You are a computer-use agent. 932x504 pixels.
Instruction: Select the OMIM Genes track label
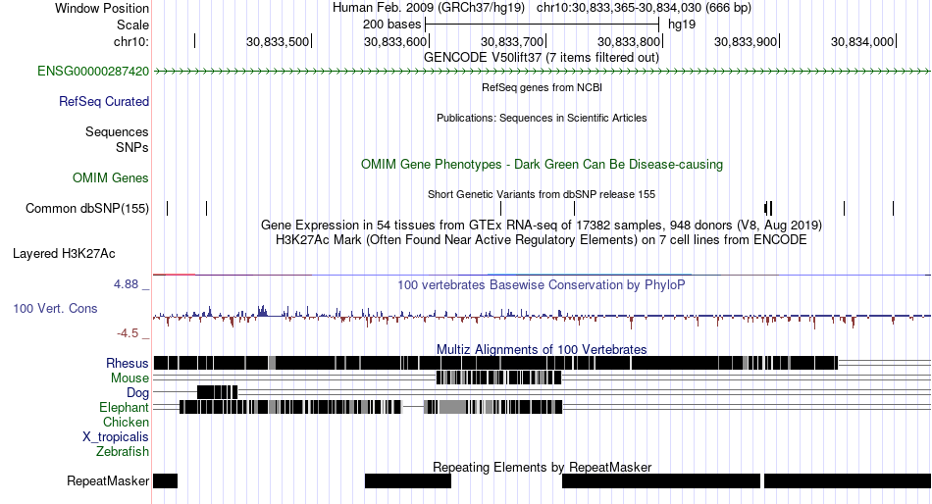(111, 177)
